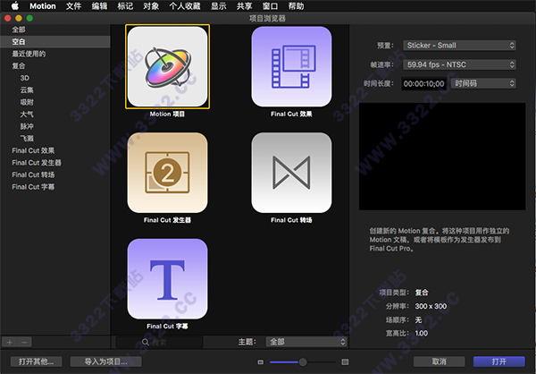Select 飞溅 in the sidebar
The image size is (536, 374).
click(x=27, y=139)
